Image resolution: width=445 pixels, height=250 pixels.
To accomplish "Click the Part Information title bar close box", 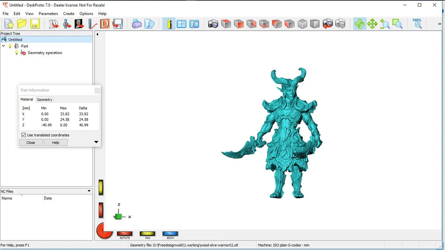I will pyautogui.click(x=97, y=90).
